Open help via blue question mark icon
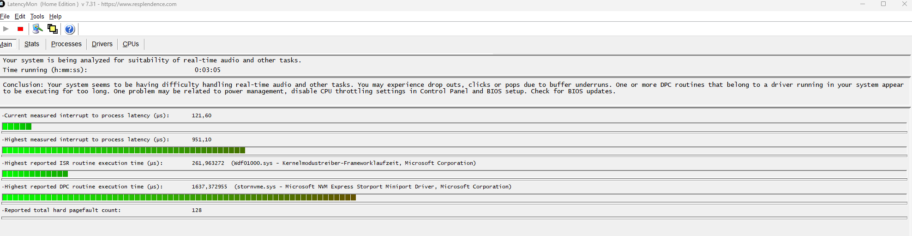Viewport: 912px width, 236px height. click(69, 30)
